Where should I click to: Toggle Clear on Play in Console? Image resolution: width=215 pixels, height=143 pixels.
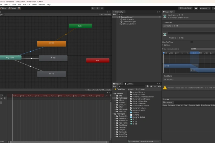coord(182,105)
